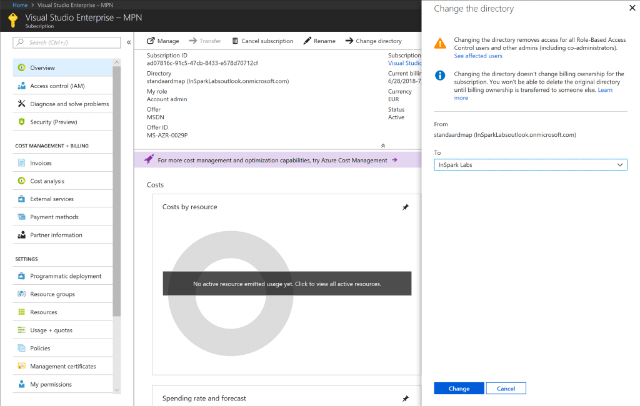
Task: Pin the Costs by resource tile
Action: [x=405, y=207]
